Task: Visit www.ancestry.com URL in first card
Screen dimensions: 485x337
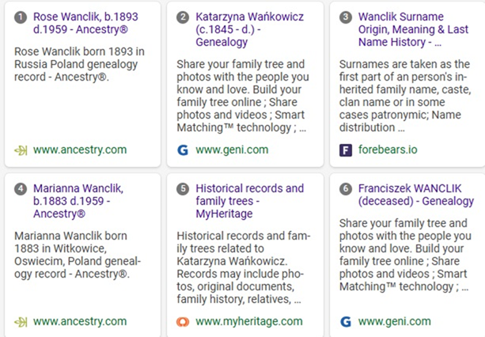Action: (80, 150)
